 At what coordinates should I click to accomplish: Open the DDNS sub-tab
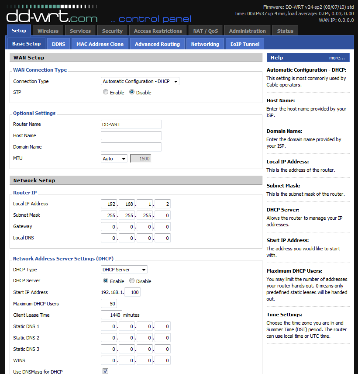click(x=59, y=44)
